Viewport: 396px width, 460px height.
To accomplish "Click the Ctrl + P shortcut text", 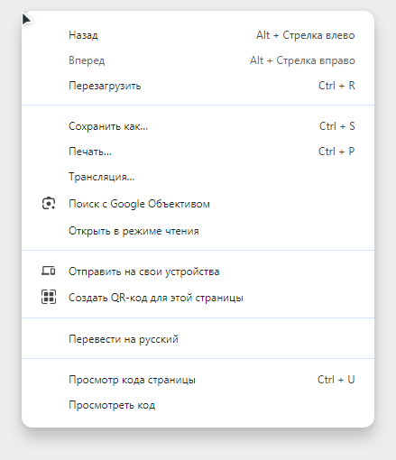I will 336,152.
